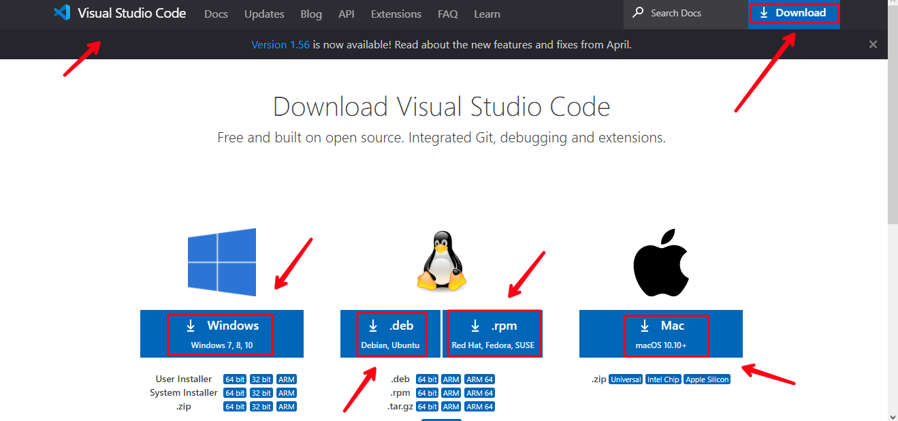The height and width of the screenshot is (421, 898).
Task: Select Windows .zip 64 bit
Action: click(235, 407)
